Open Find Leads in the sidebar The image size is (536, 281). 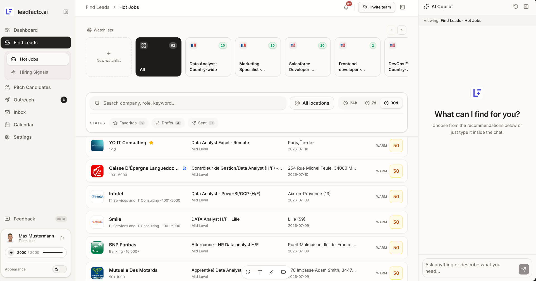tap(36, 42)
